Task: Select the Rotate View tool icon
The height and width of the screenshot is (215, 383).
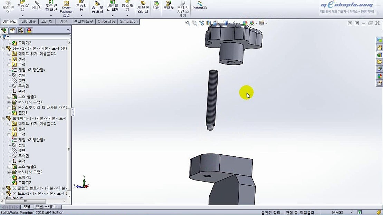Action: click(x=201, y=23)
